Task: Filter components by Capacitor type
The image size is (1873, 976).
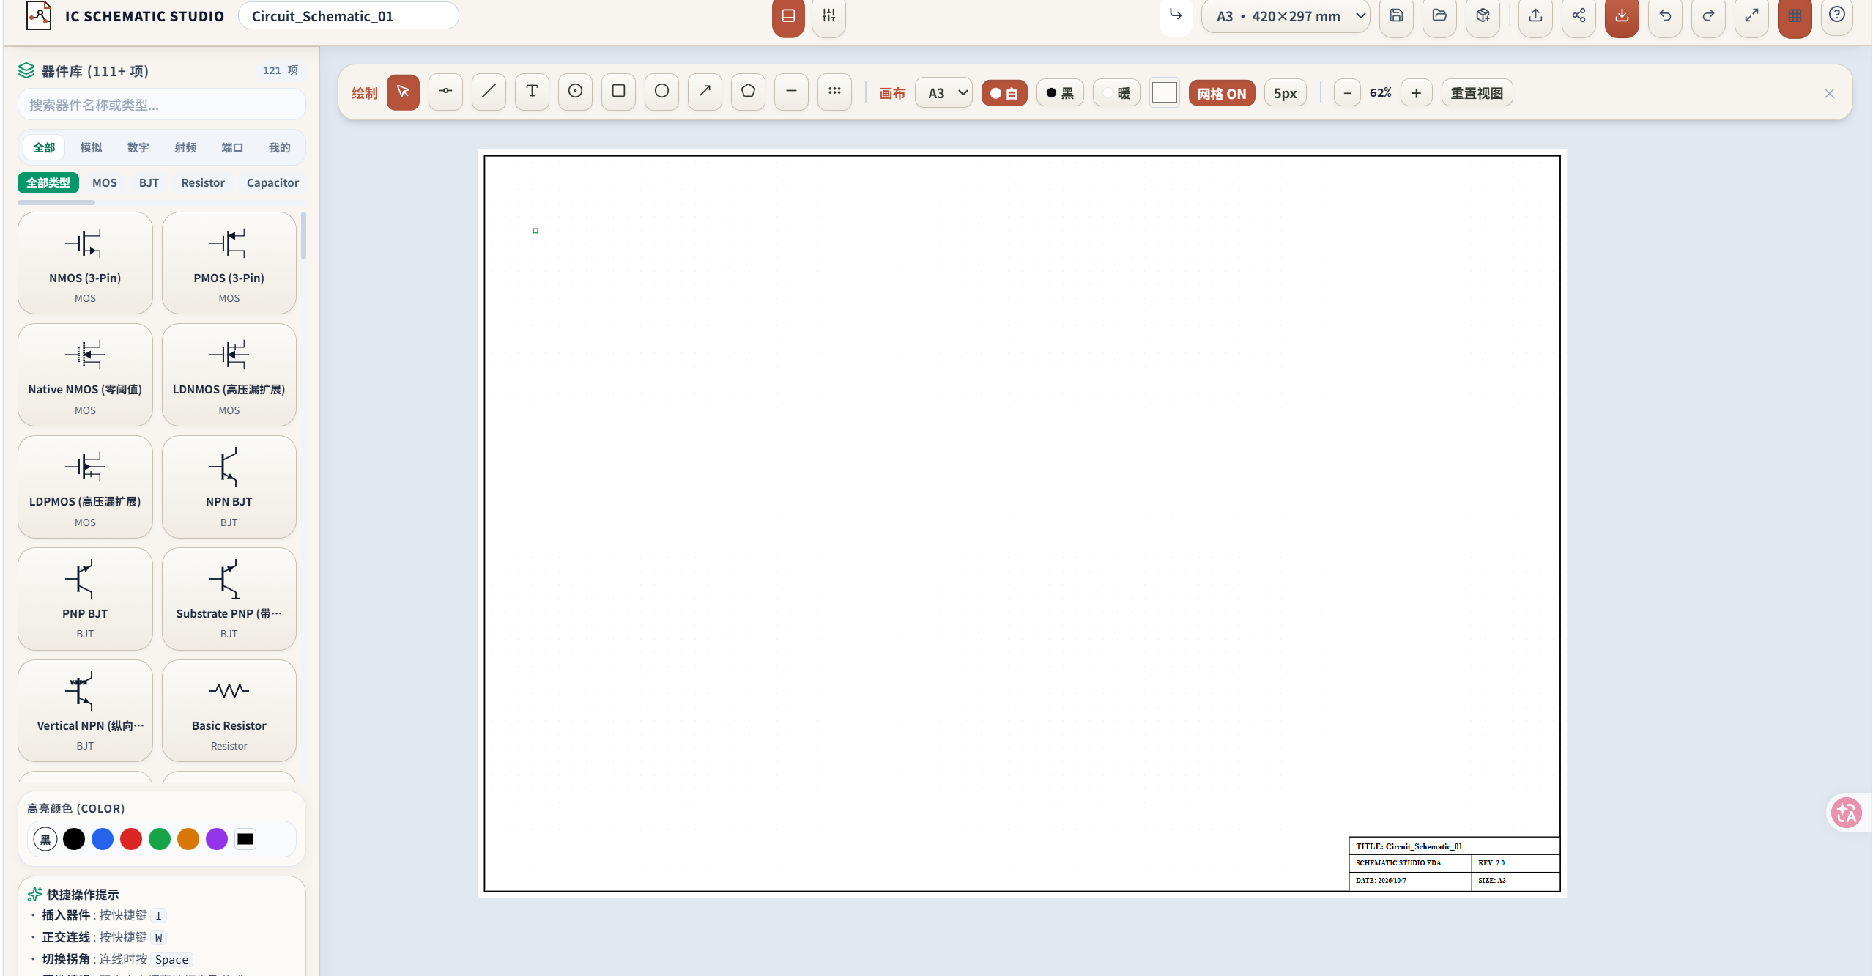Action: [272, 182]
